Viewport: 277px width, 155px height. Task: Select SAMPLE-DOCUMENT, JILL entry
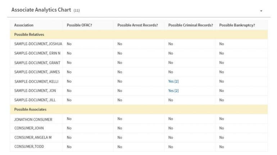coord(35,100)
